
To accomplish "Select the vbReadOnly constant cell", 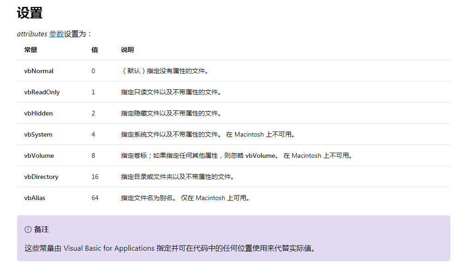I will click(x=42, y=92).
